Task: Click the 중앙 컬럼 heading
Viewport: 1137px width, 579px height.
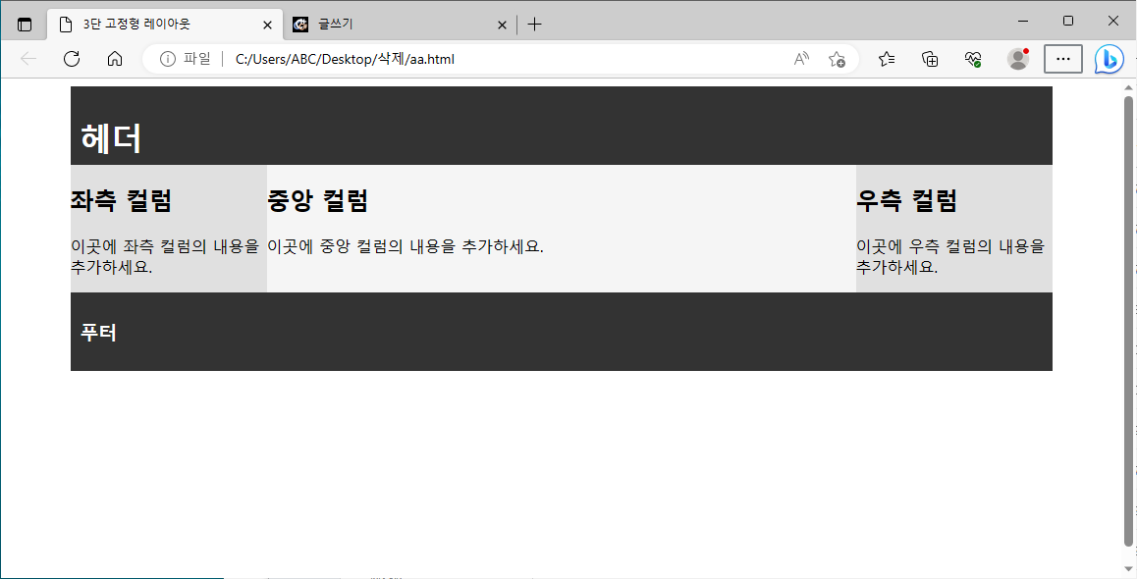Action: [x=317, y=200]
